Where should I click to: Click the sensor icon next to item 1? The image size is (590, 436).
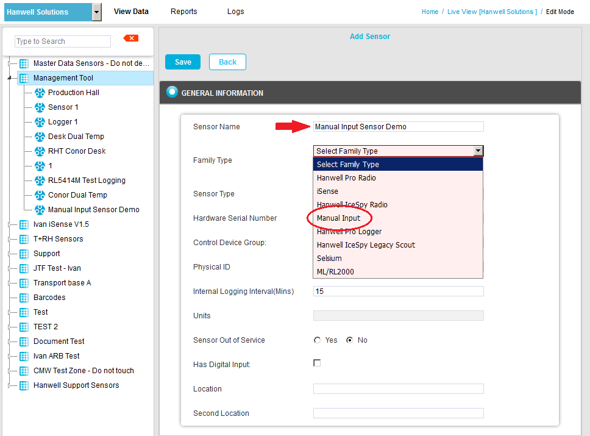click(40, 166)
